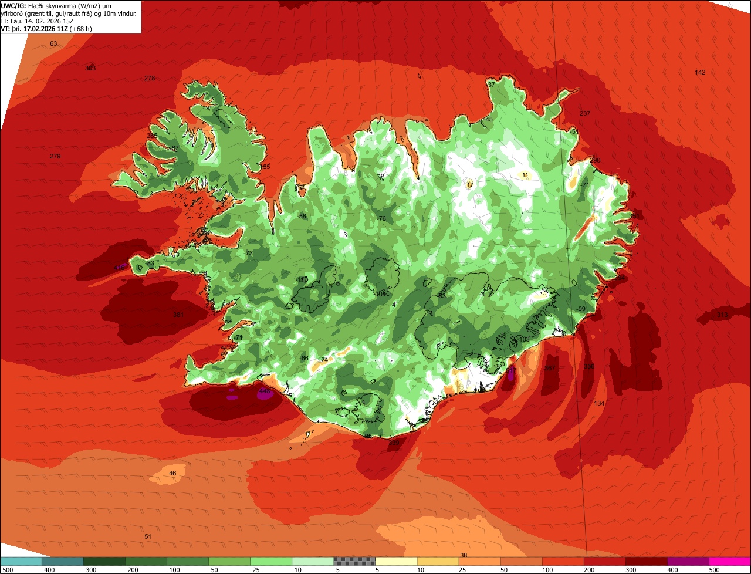Choose the -100 to -50 green legend swatch

188,561
